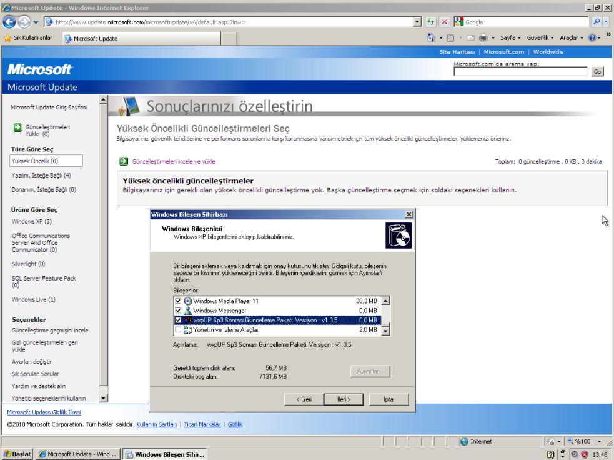Open the Güvenlik menu
The width and height of the screenshot is (614, 460).
point(540,38)
